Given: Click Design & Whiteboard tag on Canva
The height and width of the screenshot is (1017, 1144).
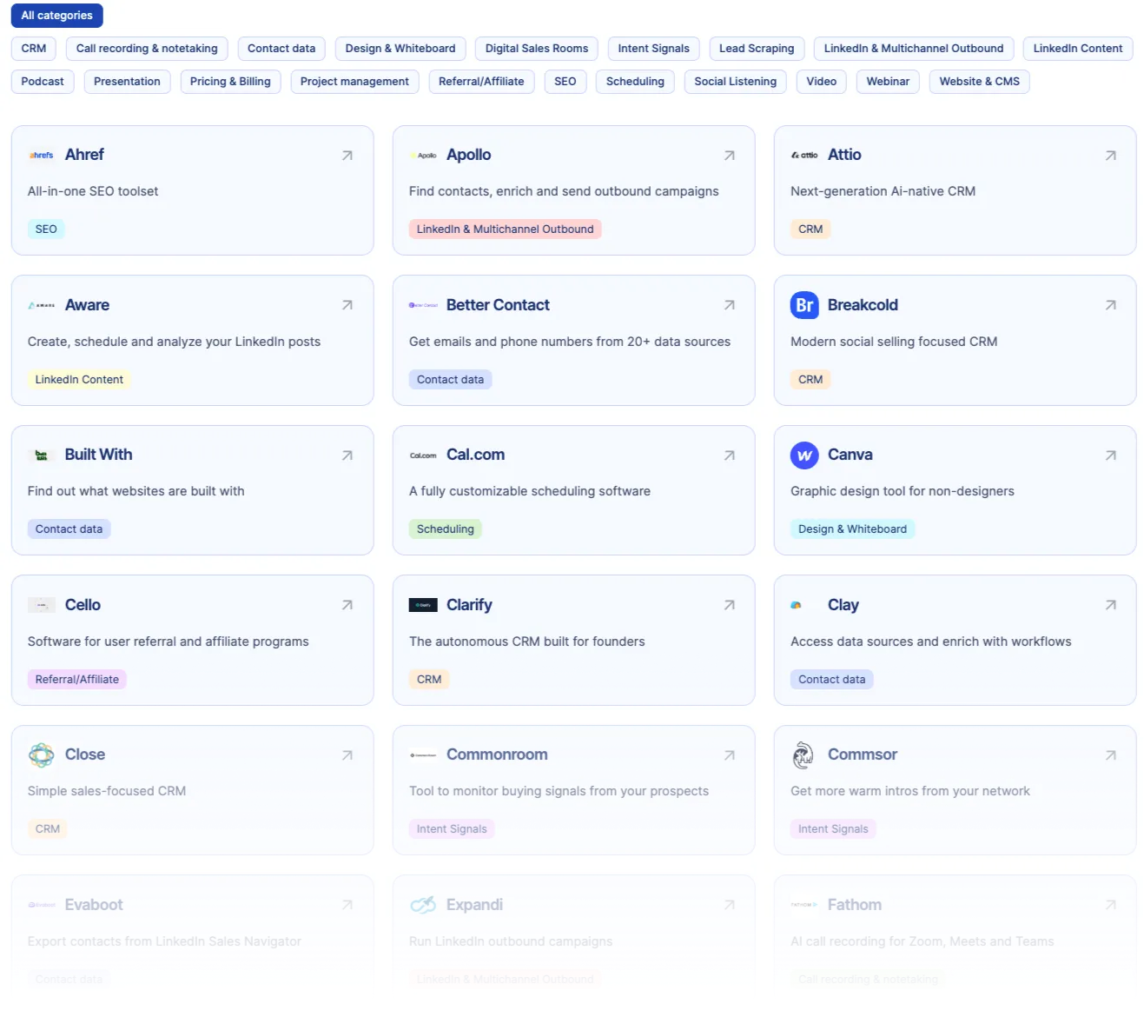Looking at the screenshot, I should (x=852, y=529).
